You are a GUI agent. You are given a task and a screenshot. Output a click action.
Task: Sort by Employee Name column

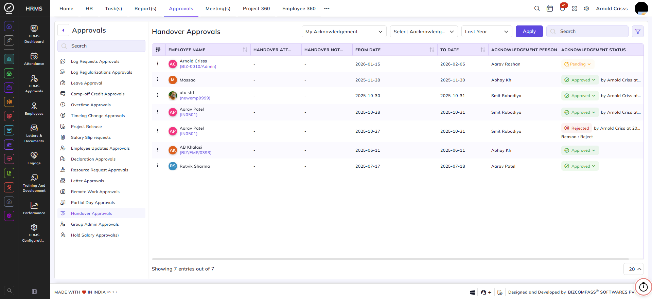245,50
